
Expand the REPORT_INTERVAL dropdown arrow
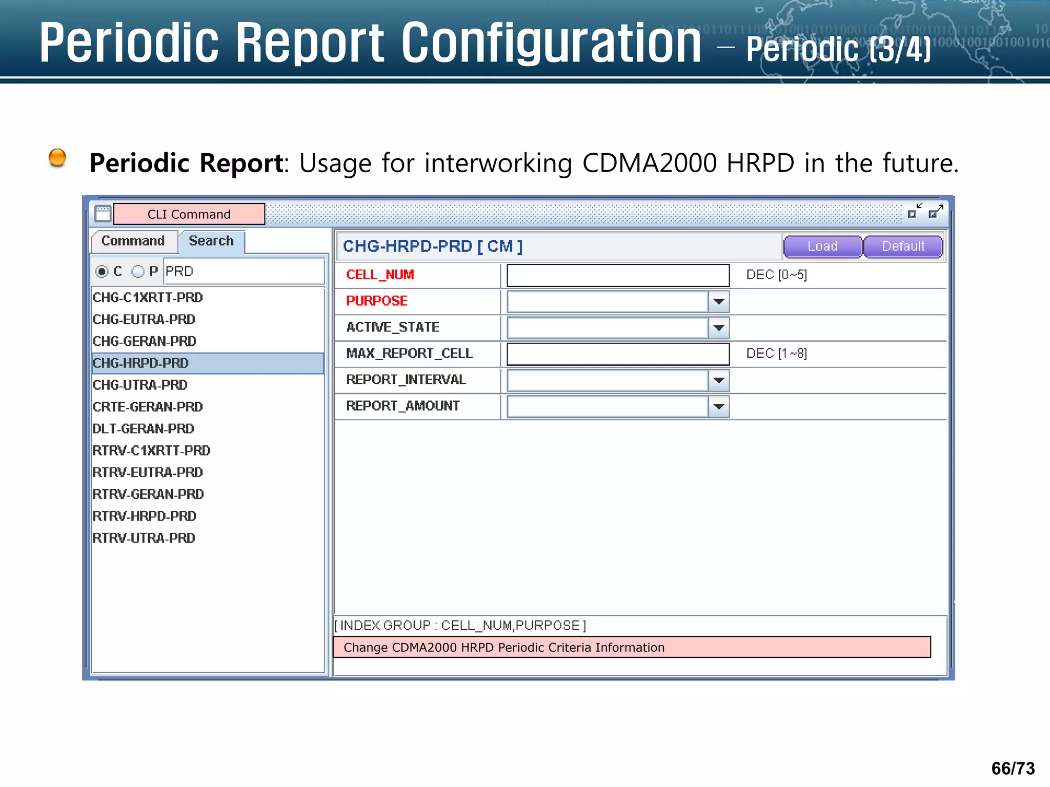tap(719, 380)
